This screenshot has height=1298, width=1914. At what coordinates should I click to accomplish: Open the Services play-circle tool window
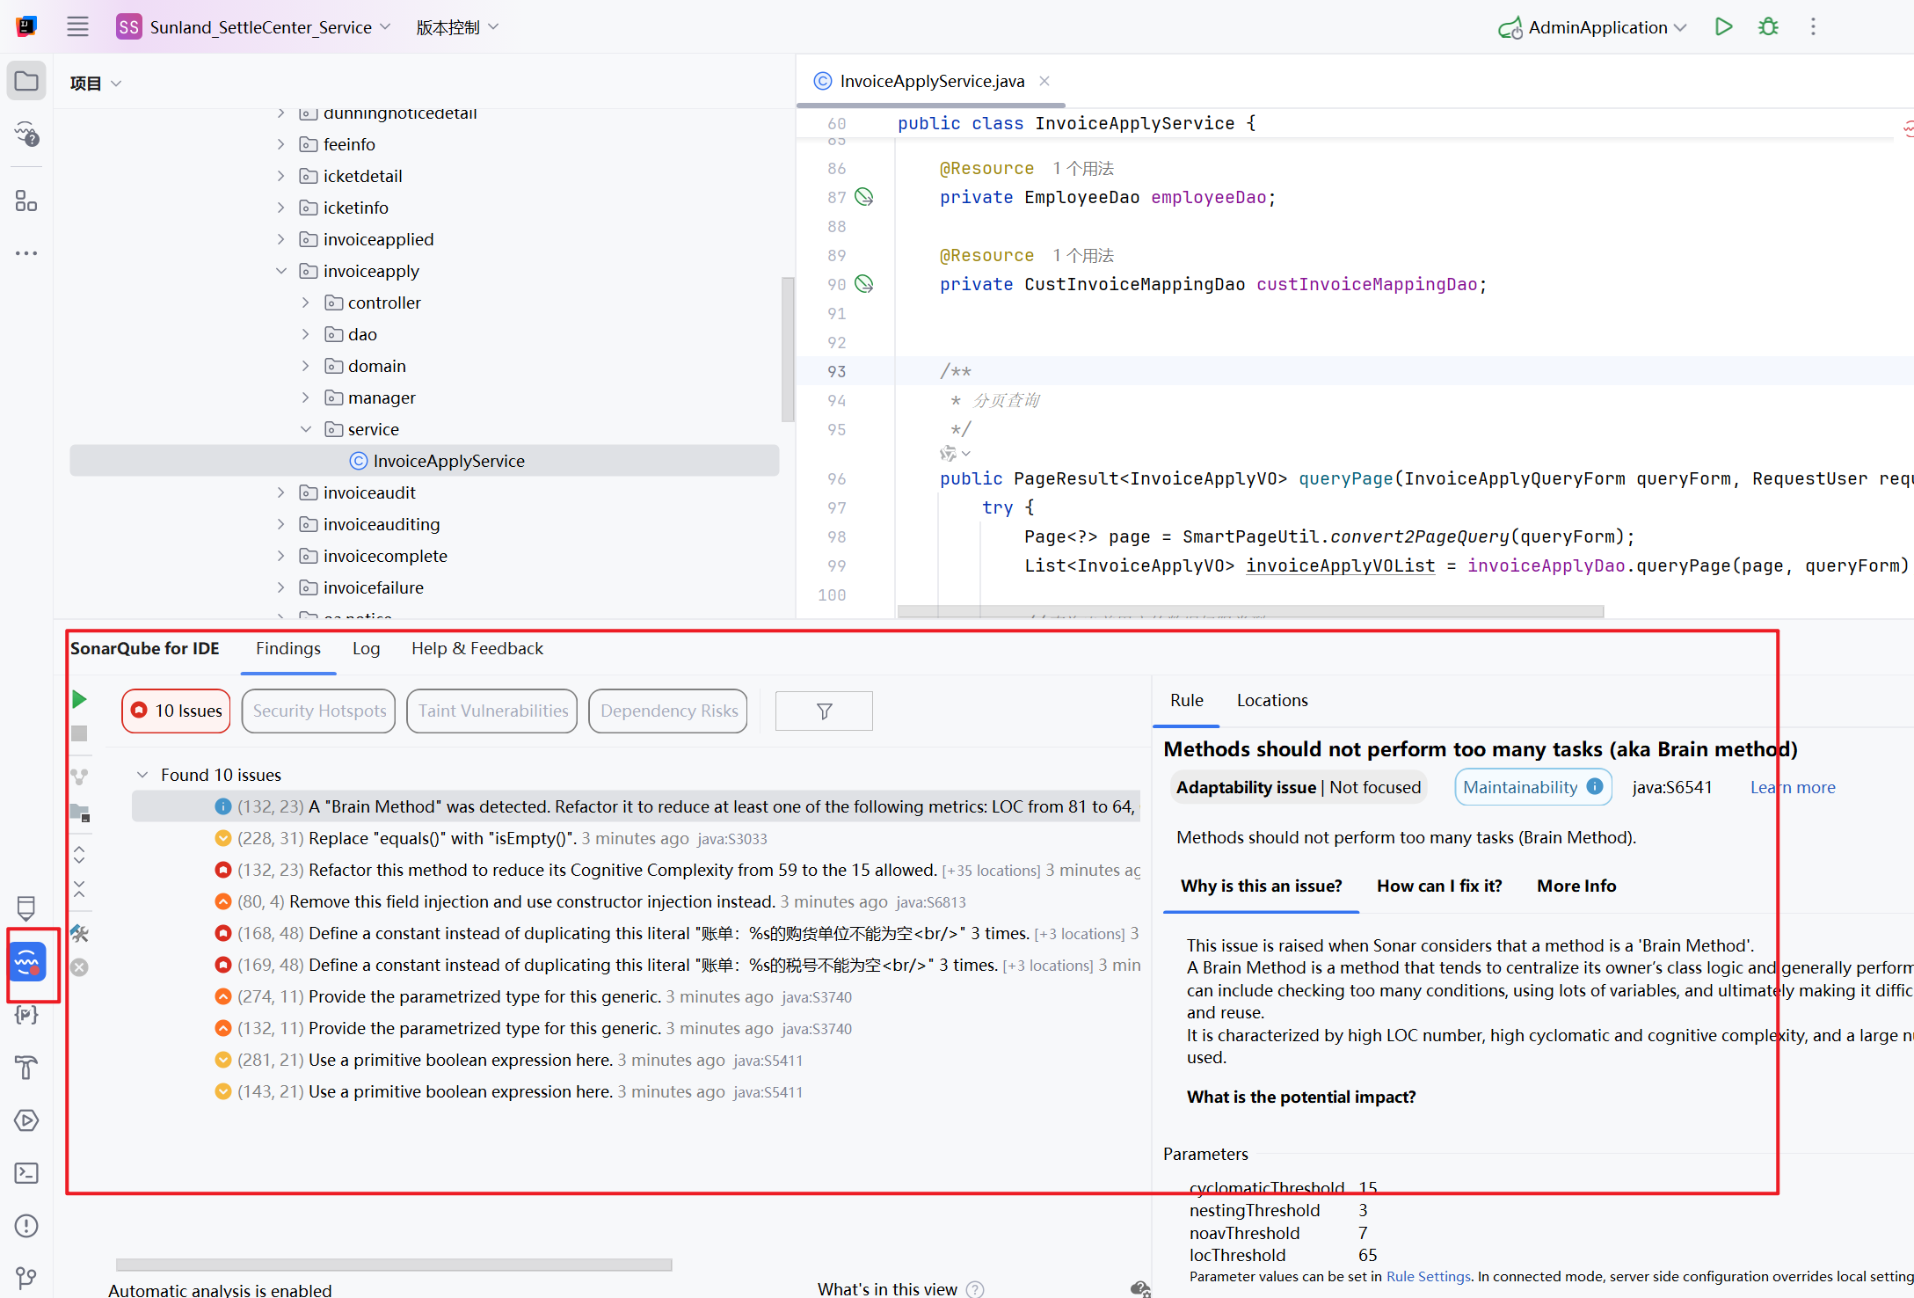coord(26,1120)
